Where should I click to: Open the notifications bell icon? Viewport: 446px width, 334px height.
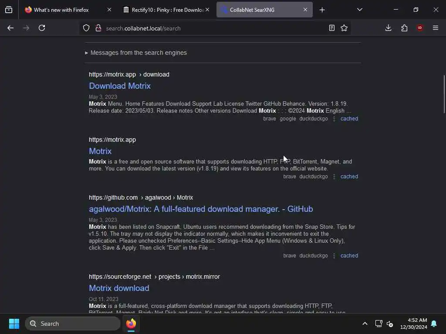[x=434, y=324]
